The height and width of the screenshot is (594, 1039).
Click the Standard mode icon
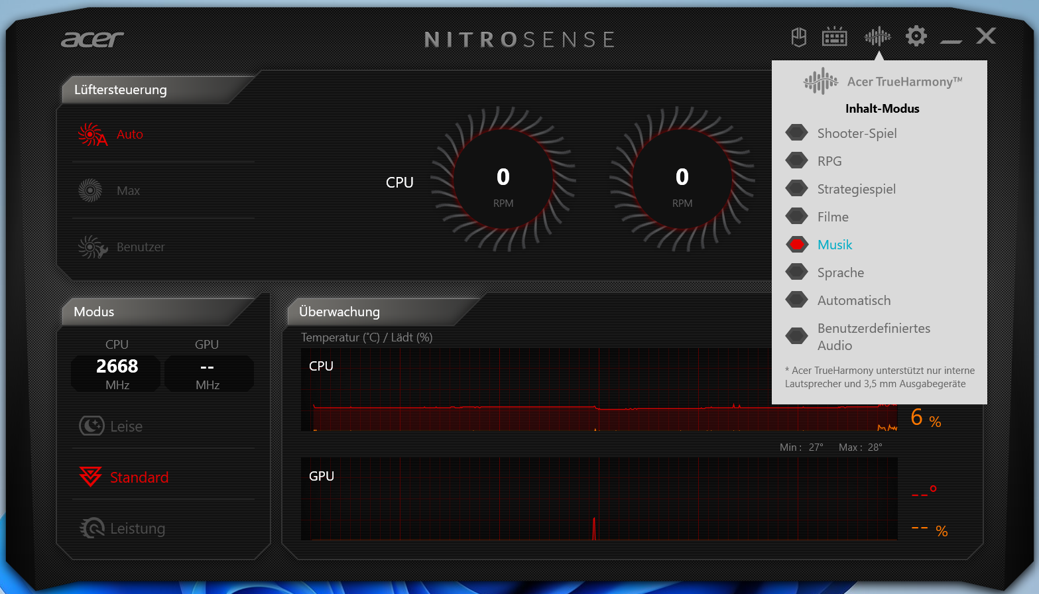tap(90, 476)
